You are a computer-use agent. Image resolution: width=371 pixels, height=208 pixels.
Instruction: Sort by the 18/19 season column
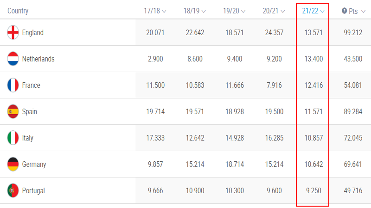(194, 11)
